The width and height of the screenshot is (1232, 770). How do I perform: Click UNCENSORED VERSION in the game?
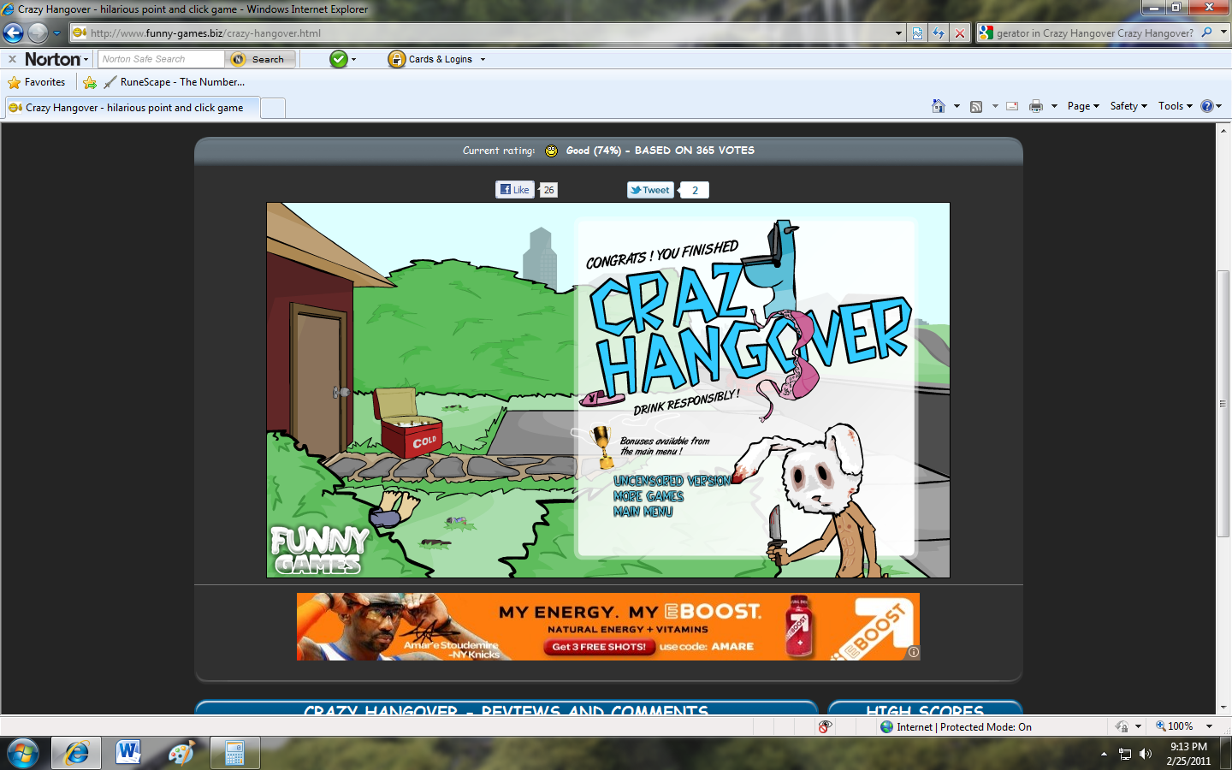[x=672, y=481]
